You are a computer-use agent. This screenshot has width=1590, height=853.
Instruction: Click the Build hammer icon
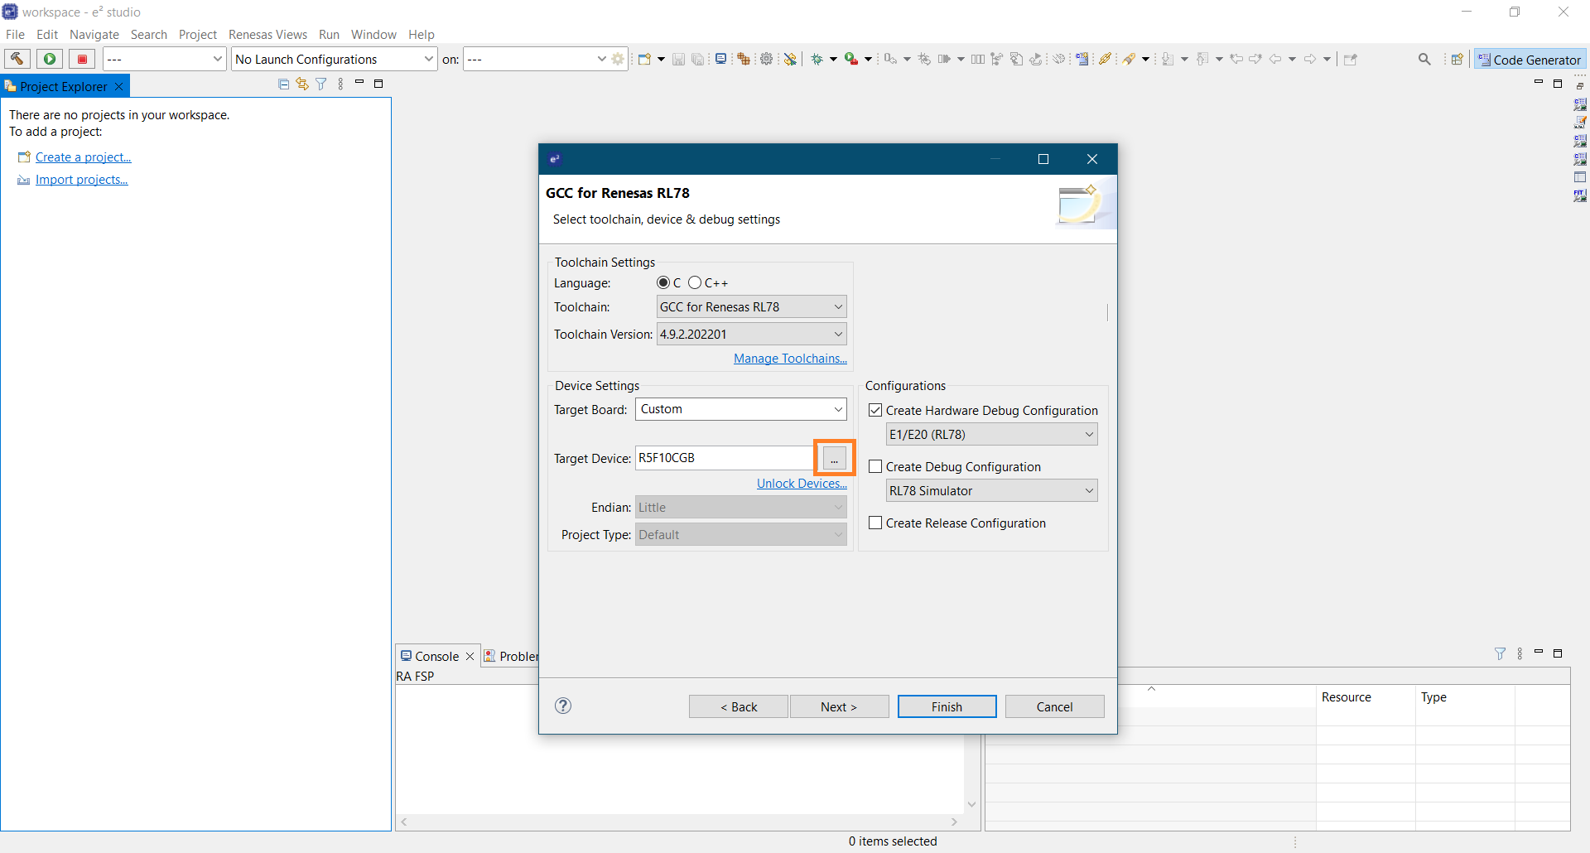click(x=17, y=59)
